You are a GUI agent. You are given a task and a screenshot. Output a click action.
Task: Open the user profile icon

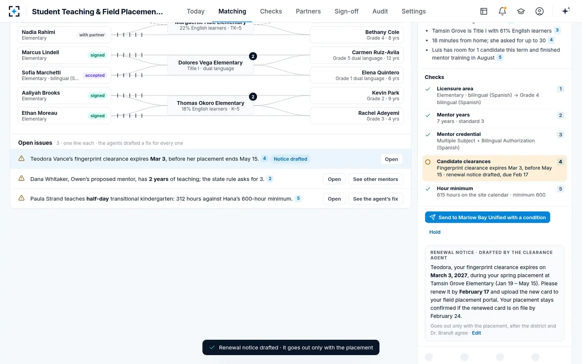(x=540, y=11)
